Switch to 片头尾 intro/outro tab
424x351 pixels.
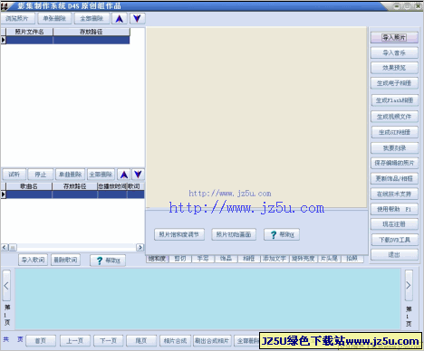pos(329,259)
